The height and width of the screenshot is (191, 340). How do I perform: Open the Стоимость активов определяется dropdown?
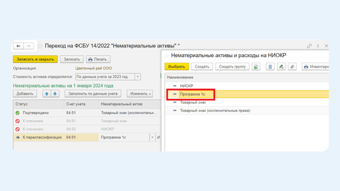138,76
